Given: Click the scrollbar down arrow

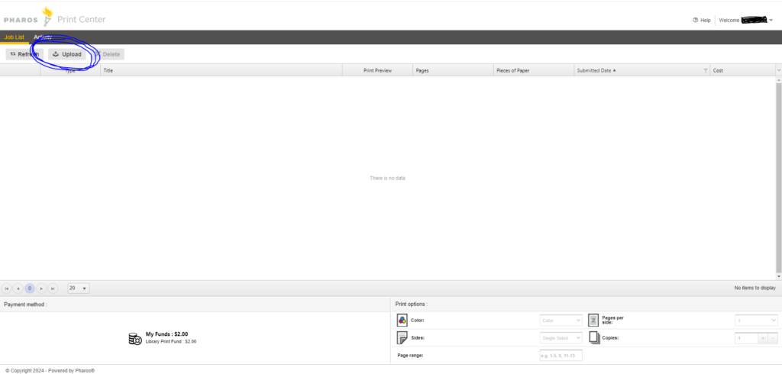Looking at the screenshot, I should pos(778,276).
